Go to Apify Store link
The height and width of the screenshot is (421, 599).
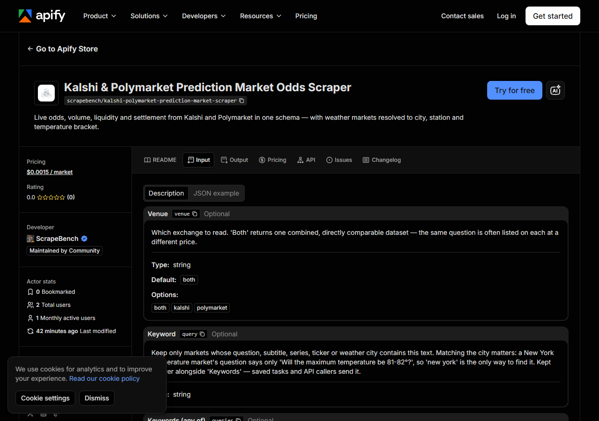point(63,49)
